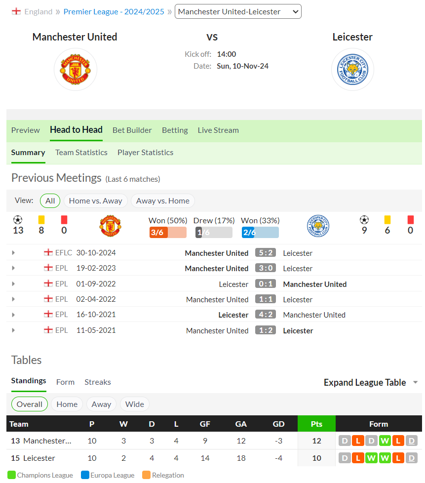
Task: Expand the 30-10-2024 EFLC match row
Action: click(x=13, y=252)
